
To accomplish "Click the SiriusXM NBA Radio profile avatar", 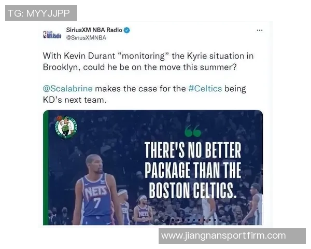I will click(x=52, y=35).
